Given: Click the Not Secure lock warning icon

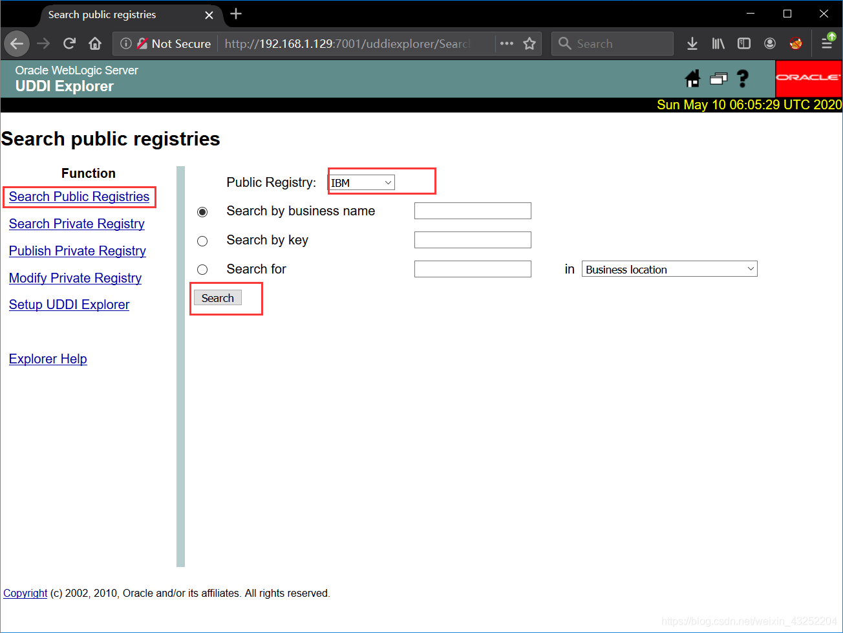Looking at the screenshot, I should coord(142,44).
